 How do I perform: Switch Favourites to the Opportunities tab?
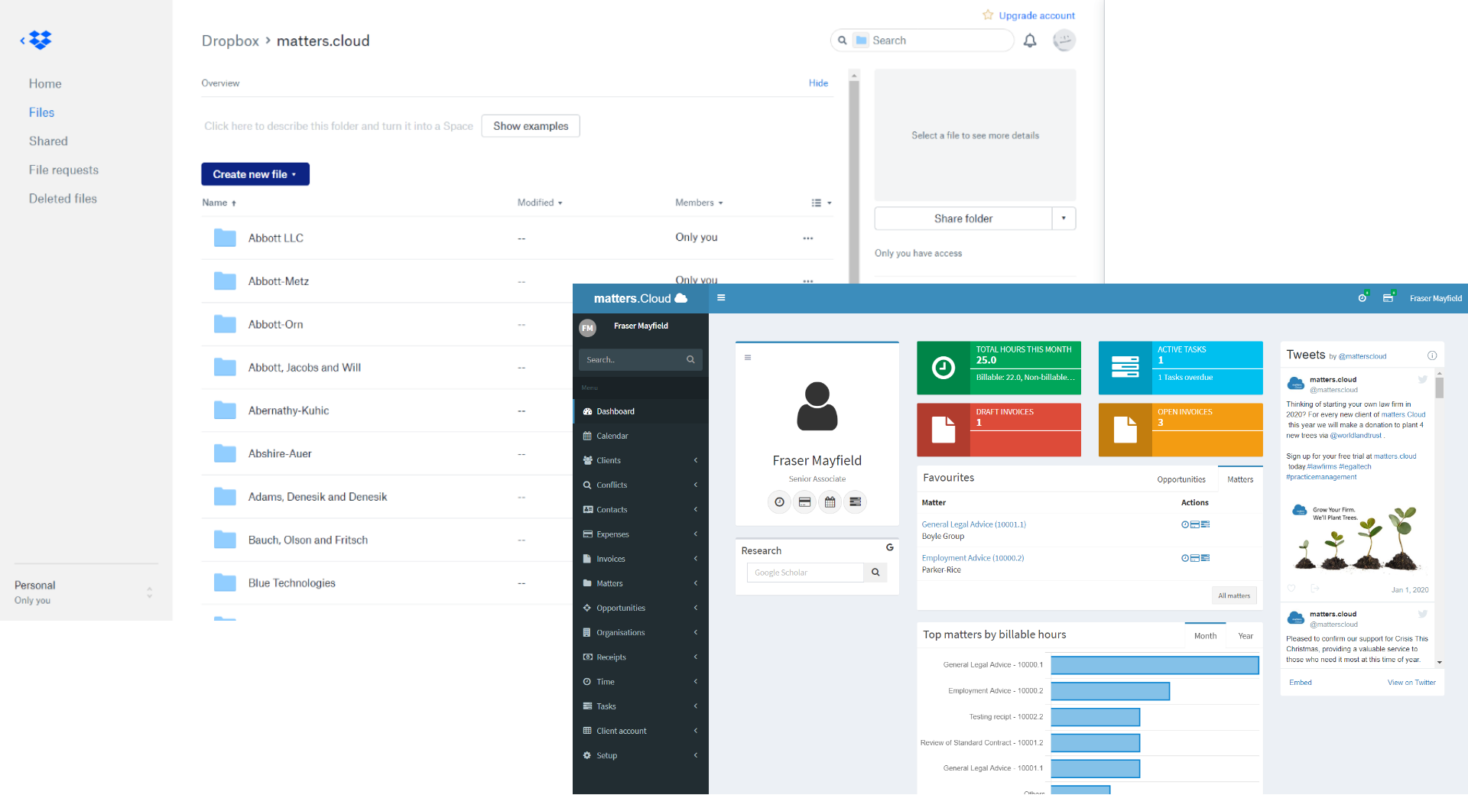1181,479
